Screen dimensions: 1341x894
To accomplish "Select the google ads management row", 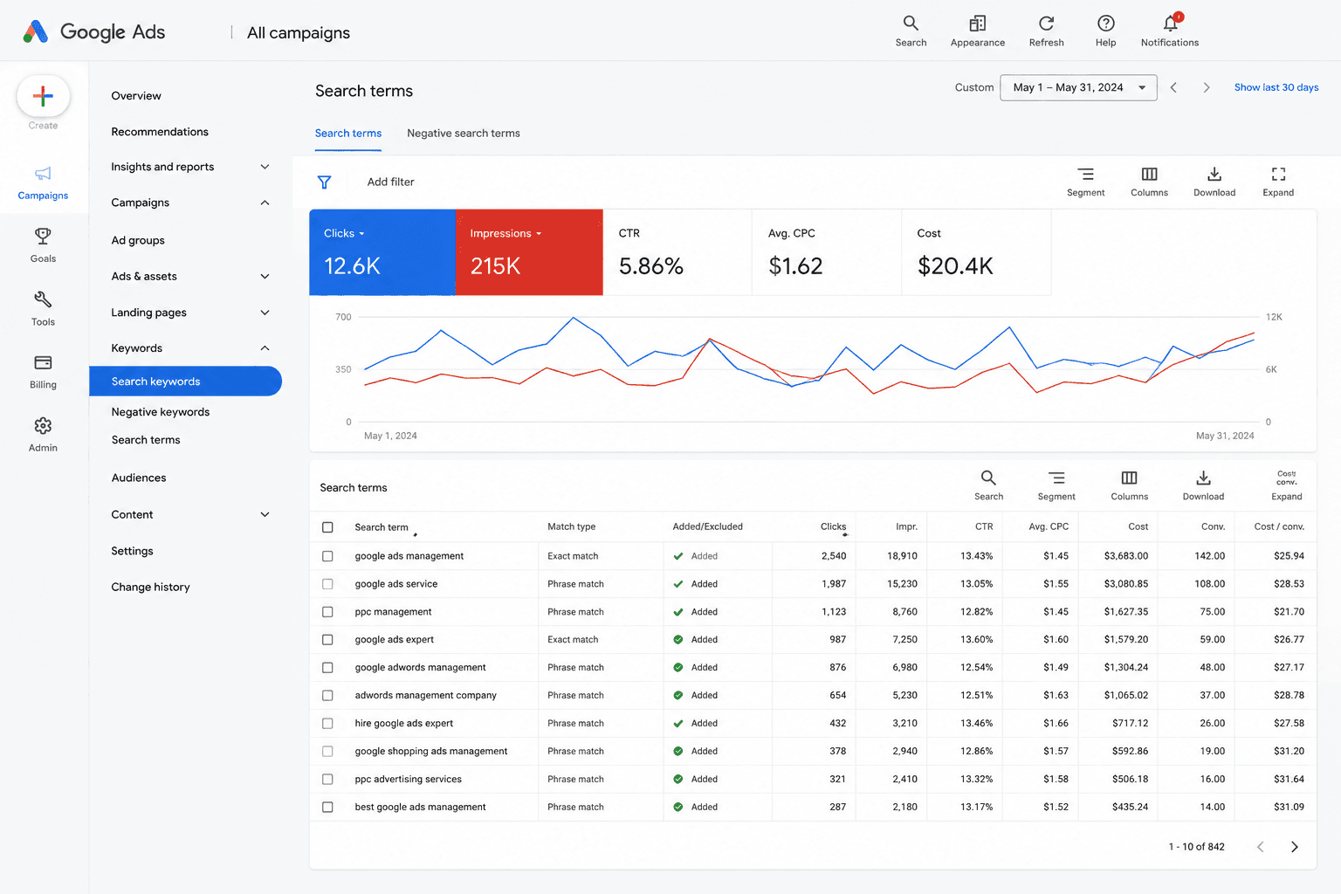I will [x=327, y=556].
